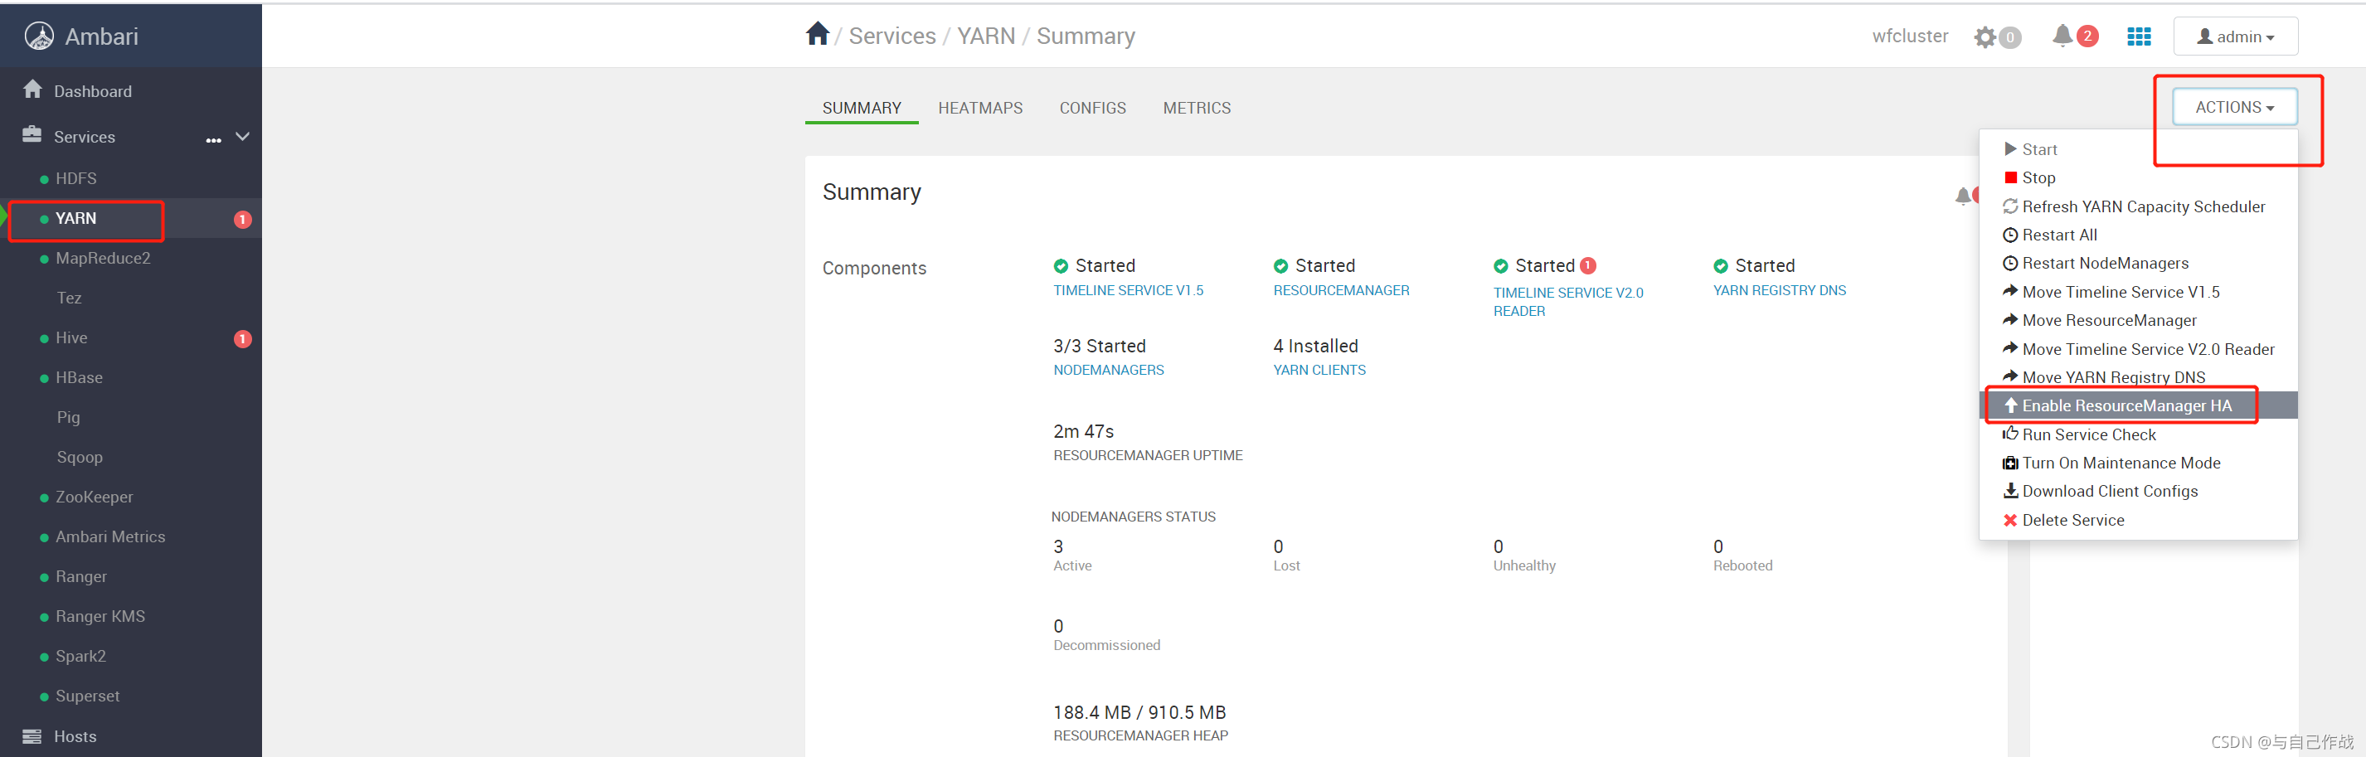Click the '188.4 MB / 910.5 MB' heap value
The height and width of the screenshot is (757, 2366).
point(1139,712)
